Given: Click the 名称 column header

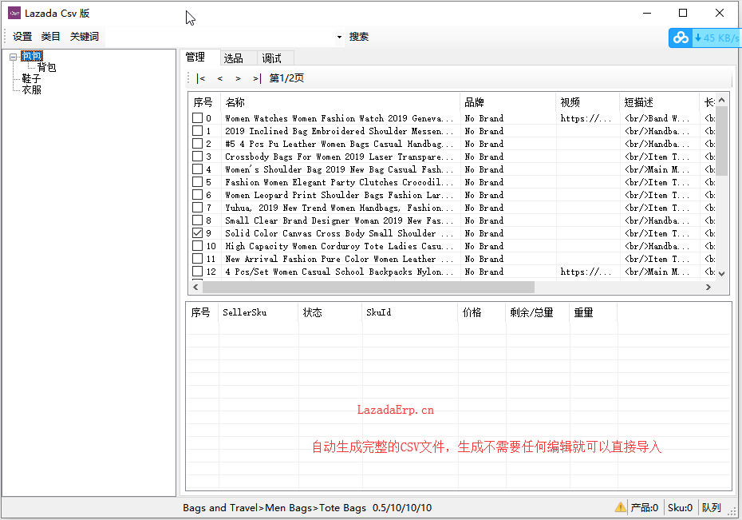Looking at the screenshot, I should coord(340,102).
